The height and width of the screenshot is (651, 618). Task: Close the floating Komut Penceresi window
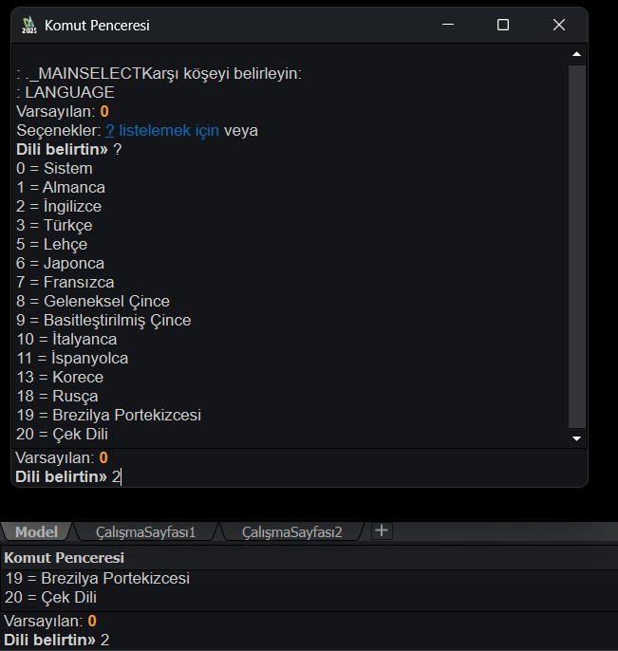558,26
